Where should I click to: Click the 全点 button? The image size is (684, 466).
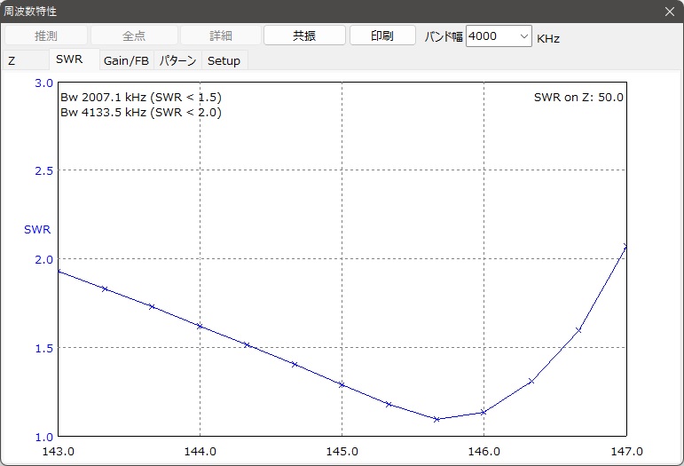tap(134, 36)
